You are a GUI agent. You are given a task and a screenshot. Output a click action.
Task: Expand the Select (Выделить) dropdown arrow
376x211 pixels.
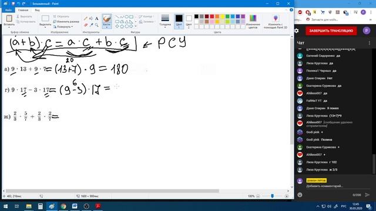(45, 28)
